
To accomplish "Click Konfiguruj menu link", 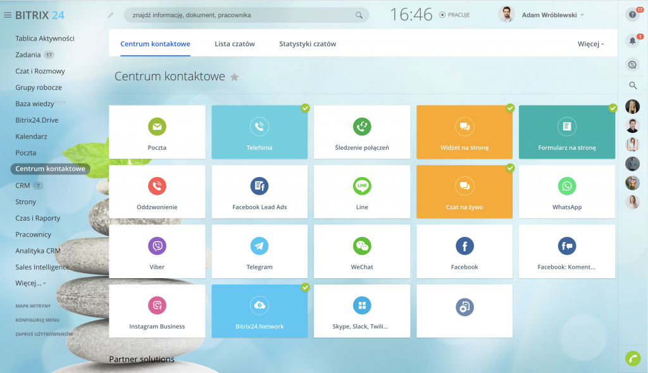I will click(x=37, y=320).
